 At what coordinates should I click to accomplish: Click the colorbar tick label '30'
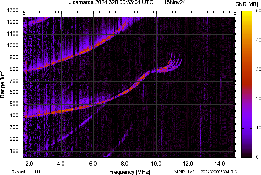[258, 69]
